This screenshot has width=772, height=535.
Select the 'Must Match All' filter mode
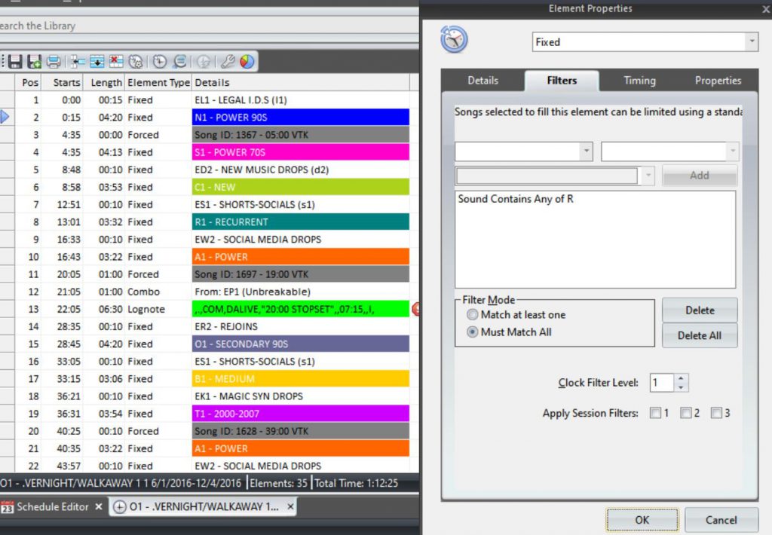pos(473,332)
